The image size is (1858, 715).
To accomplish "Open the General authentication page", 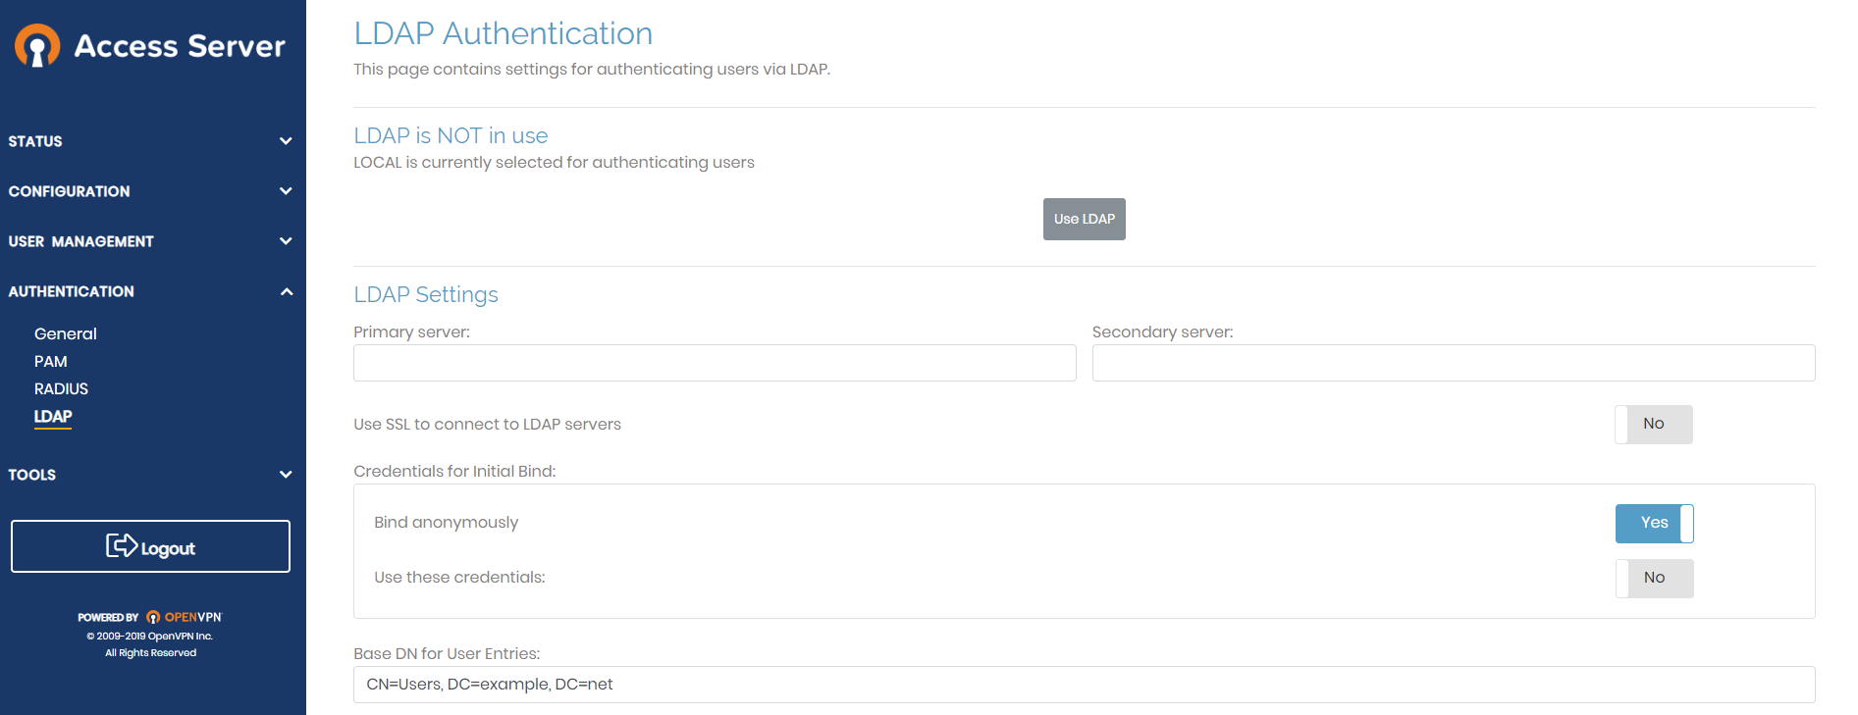I will (x=66, y=333).
